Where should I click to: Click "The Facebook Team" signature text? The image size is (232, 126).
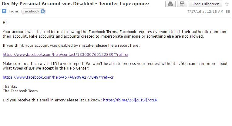tap(20, 91)
